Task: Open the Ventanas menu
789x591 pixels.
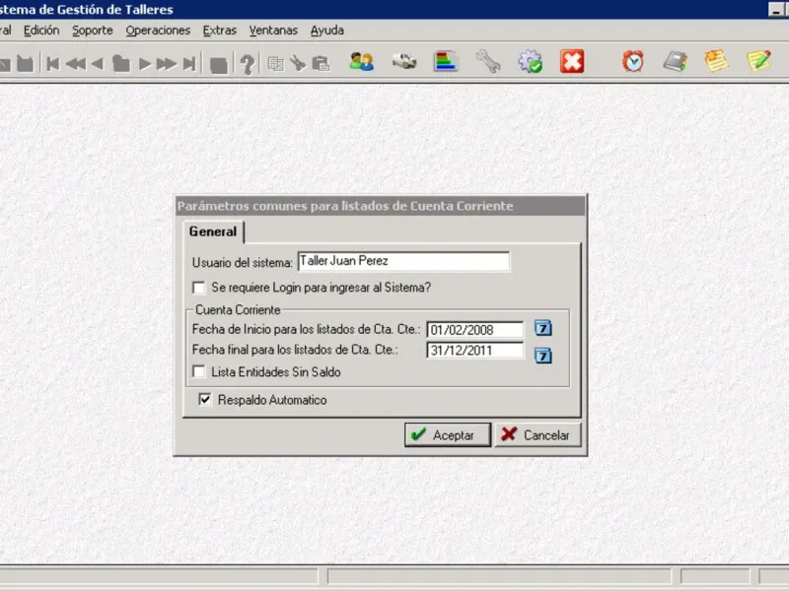Action: click(x=273, y=31)
